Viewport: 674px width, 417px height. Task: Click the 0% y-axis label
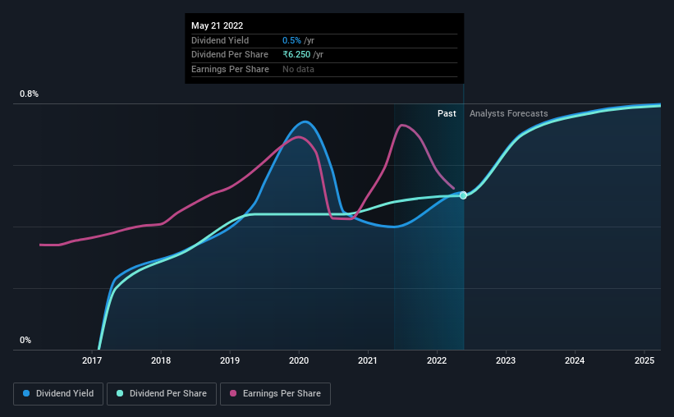click(25, 340)
